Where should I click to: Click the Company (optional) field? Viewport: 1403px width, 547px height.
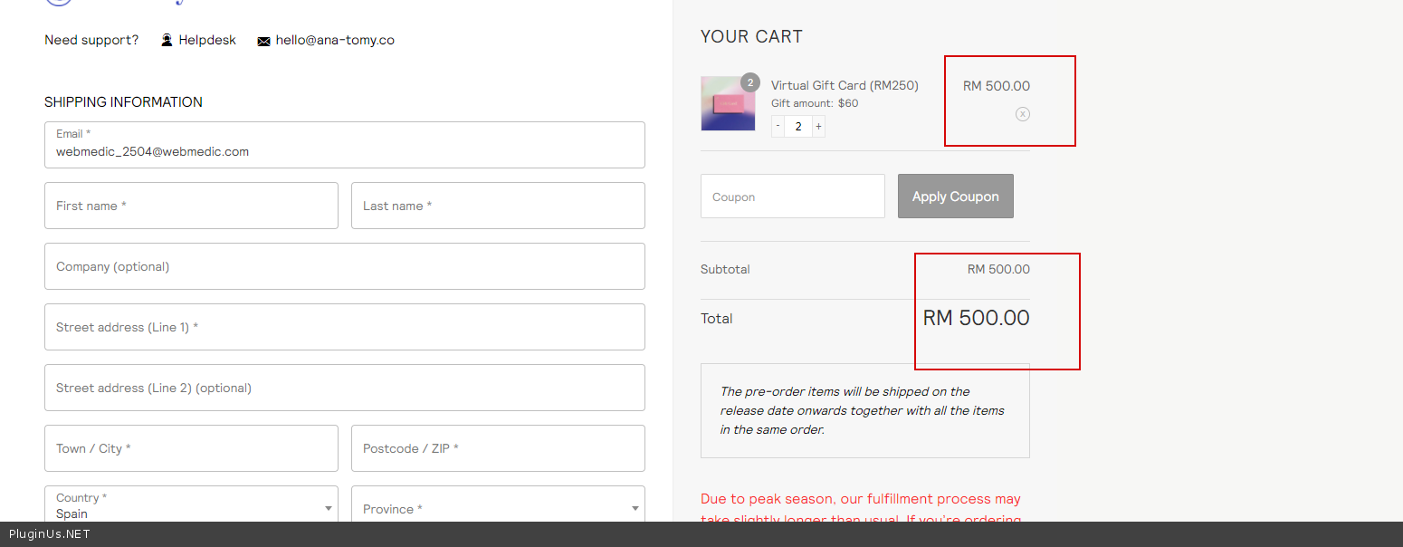[344, 266]
